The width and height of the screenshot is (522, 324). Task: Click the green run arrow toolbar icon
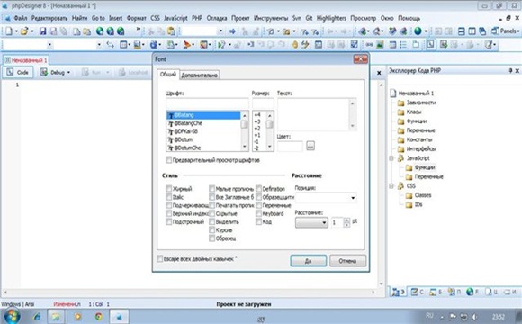pyautogui.click(x=221, y=44)
